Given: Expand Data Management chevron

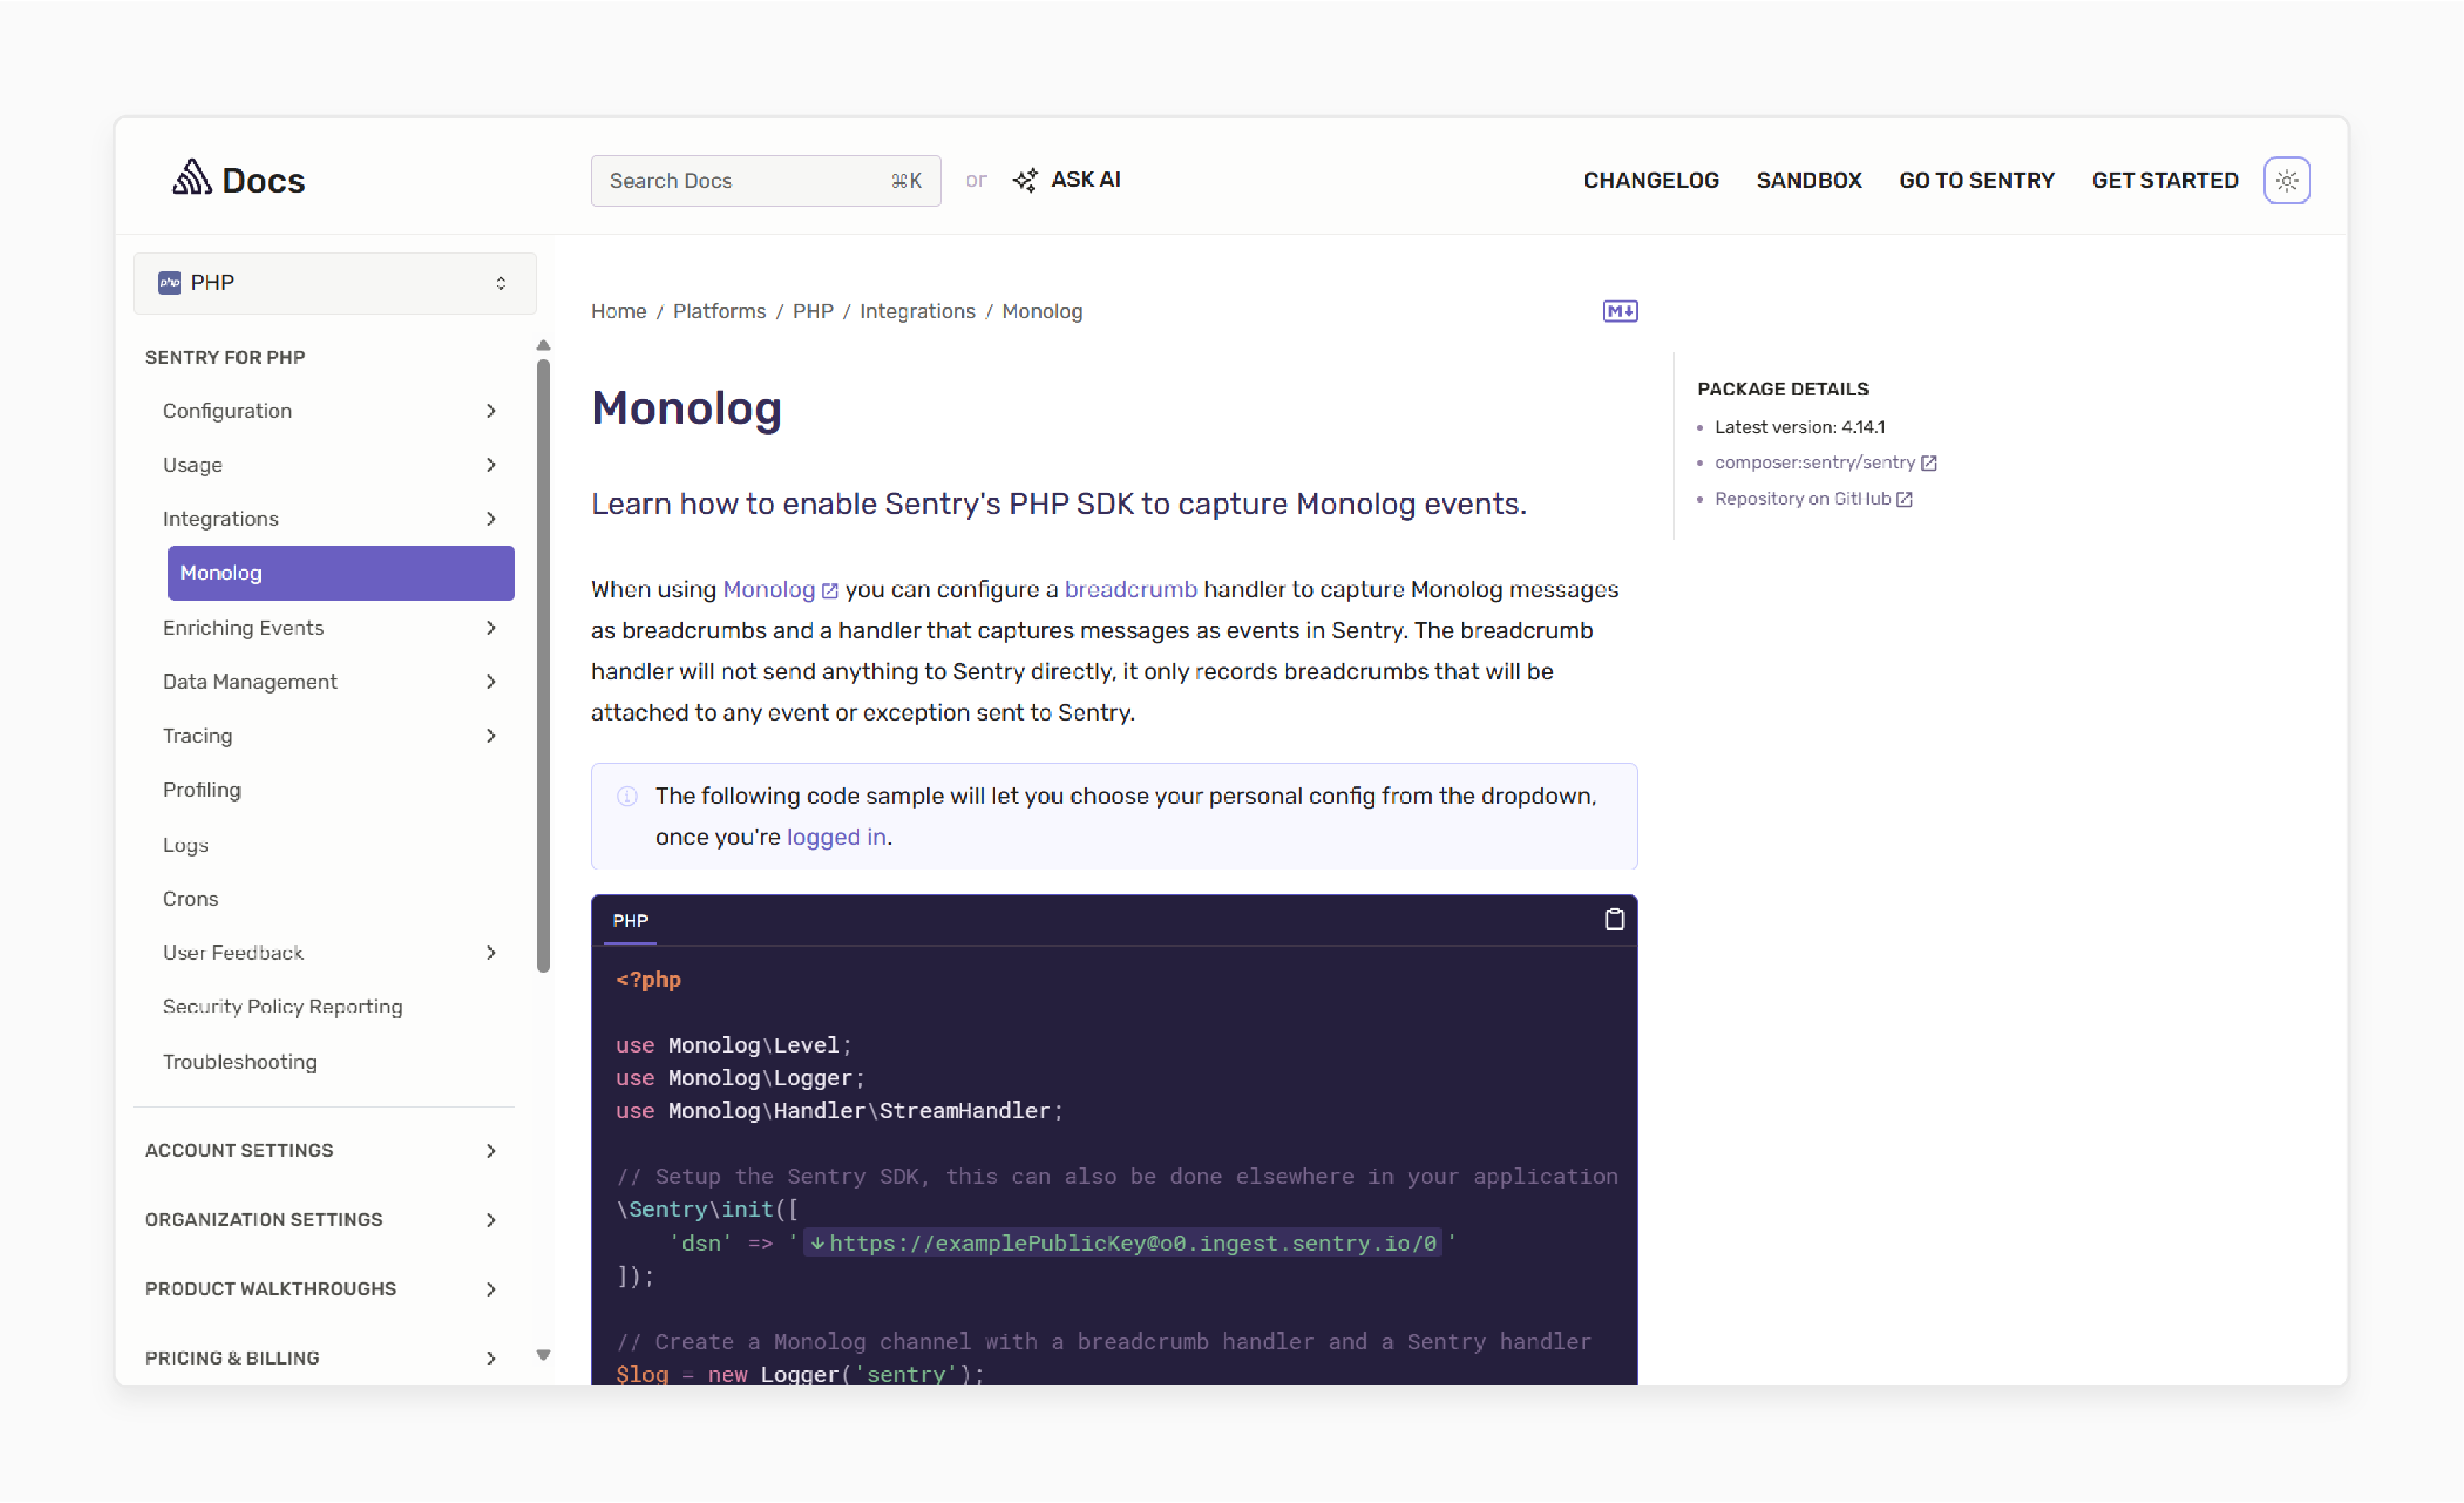Looking at the screenshot, I should click(491, 682).
